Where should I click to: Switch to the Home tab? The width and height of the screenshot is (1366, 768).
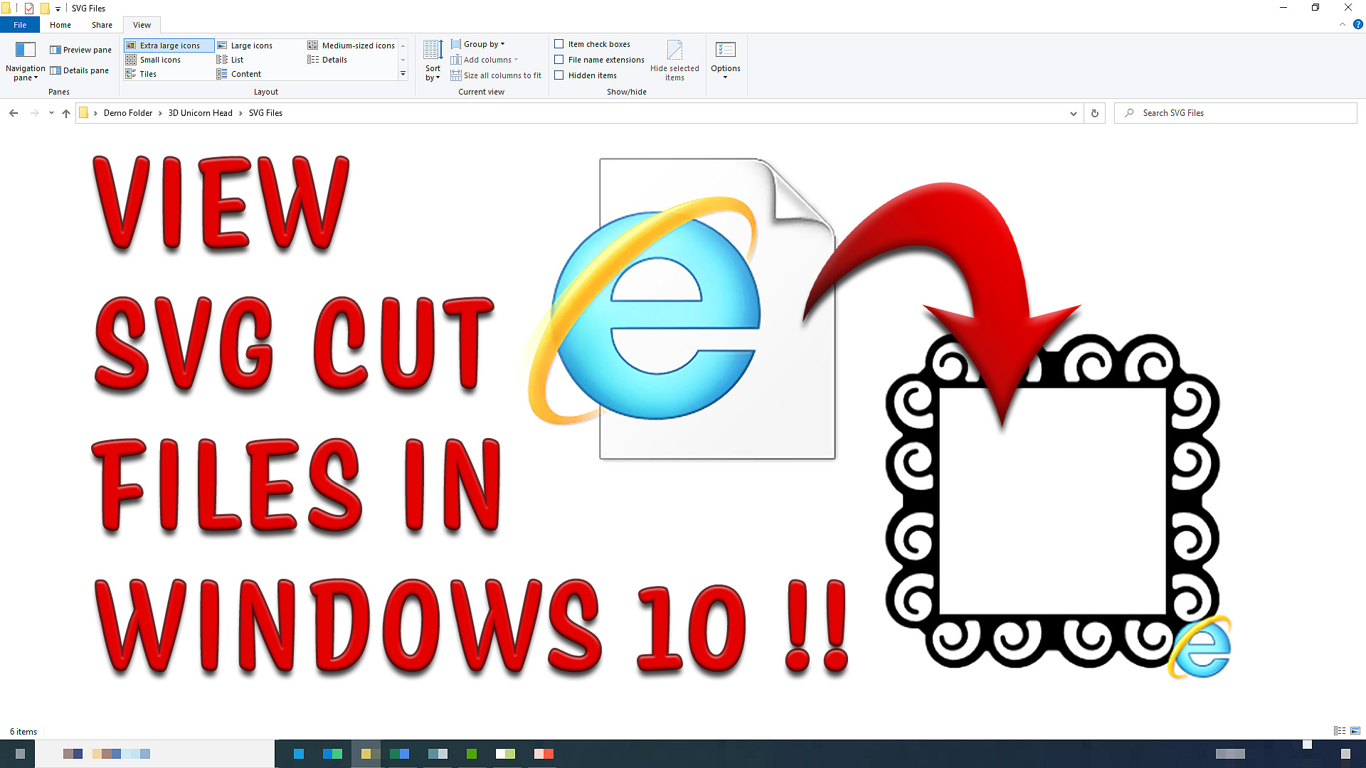(60, 24)
